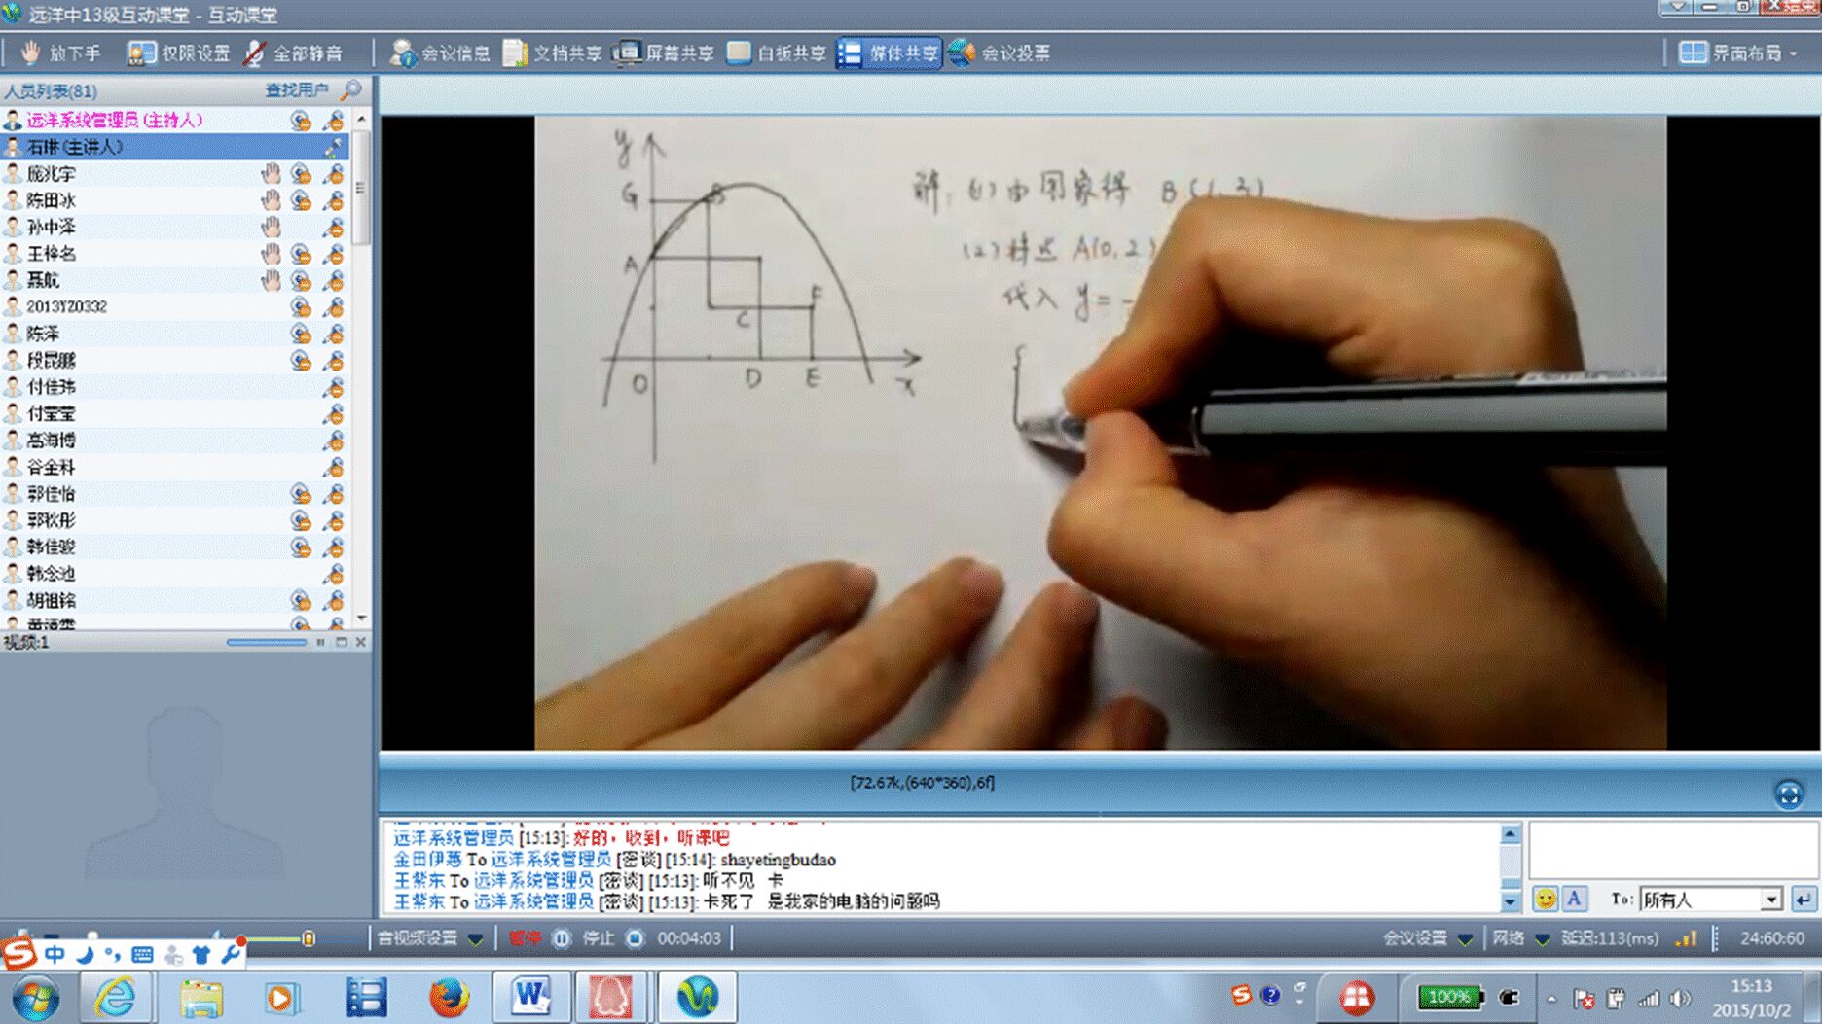Open 白板共享 whiteboard sharing
Image resolution: width=1822 pixels, height=1024 pixels.
point(777,53)
